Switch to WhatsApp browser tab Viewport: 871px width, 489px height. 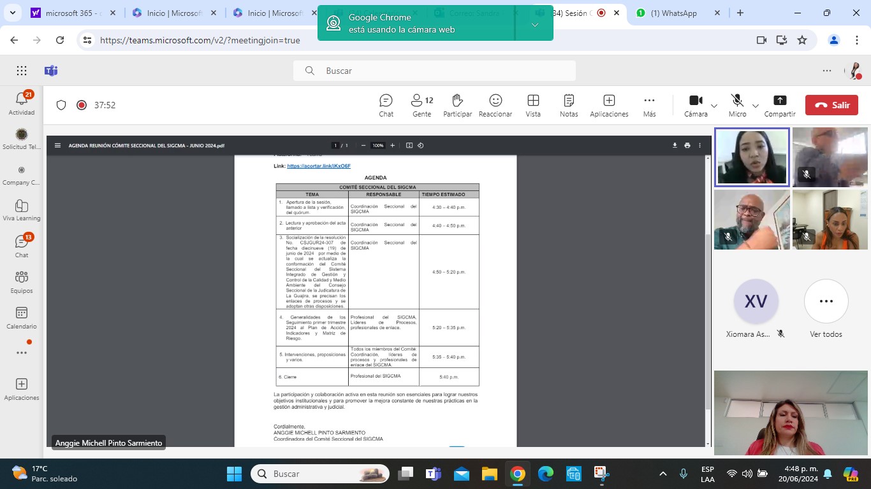tap(678, 13)
